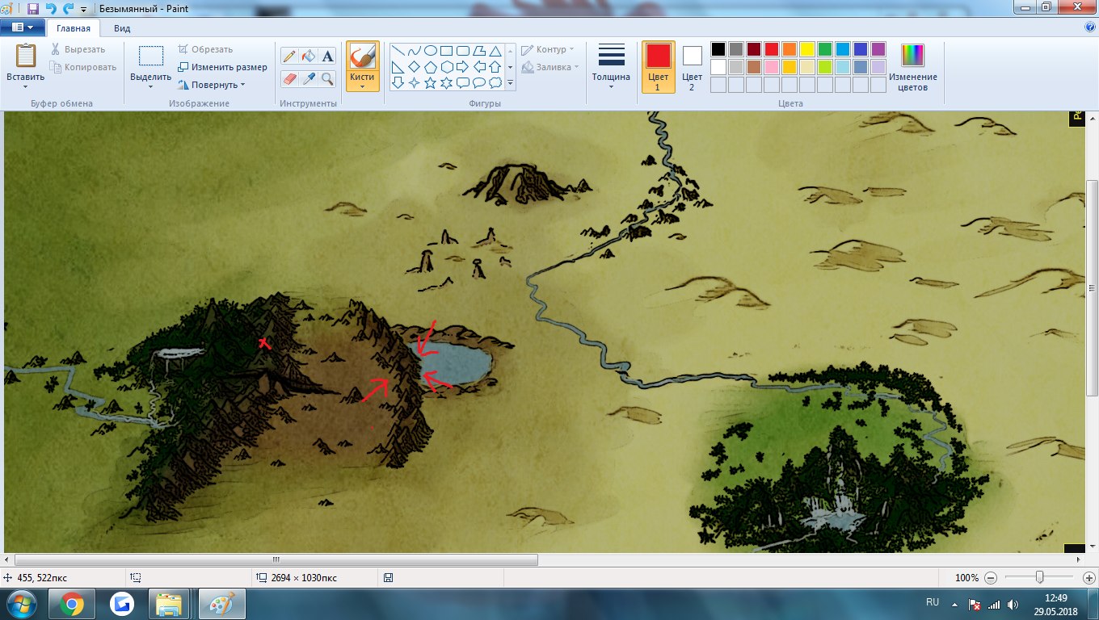Open Google Chrome from the taskbar
This screenshot has width=1099, height=620.
[x=71, y=604]
